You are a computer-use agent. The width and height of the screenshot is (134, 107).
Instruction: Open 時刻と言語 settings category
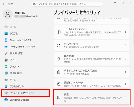coord(25,73)
